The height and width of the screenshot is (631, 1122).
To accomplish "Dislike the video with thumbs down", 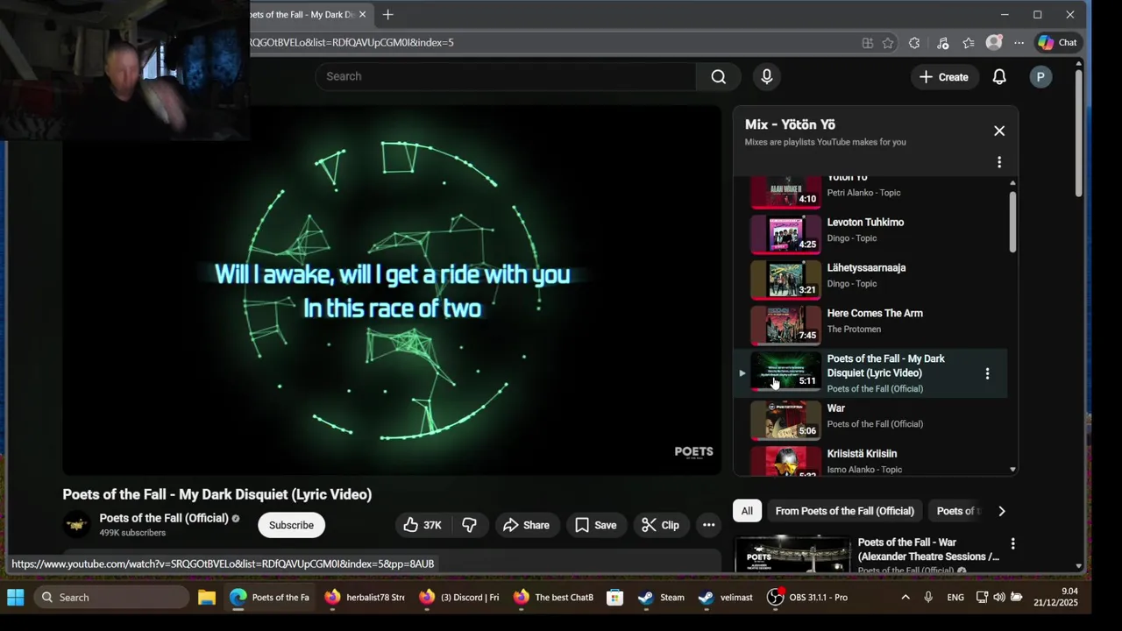I will [x=470, y=525].
